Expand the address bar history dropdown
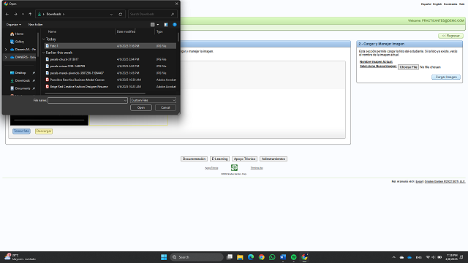This screenshot has height=263, width=468. coord(111,14)
